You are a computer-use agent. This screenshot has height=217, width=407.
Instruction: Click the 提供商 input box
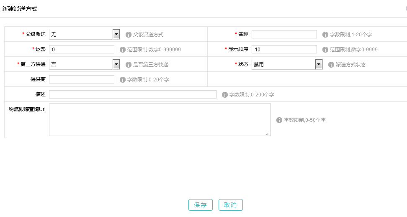click(x=82, y=79)
